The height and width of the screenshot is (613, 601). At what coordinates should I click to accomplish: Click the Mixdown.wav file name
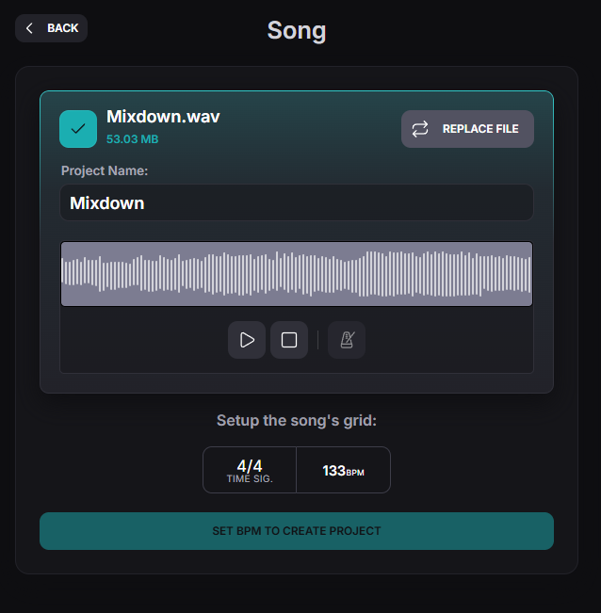click(163, 117)
